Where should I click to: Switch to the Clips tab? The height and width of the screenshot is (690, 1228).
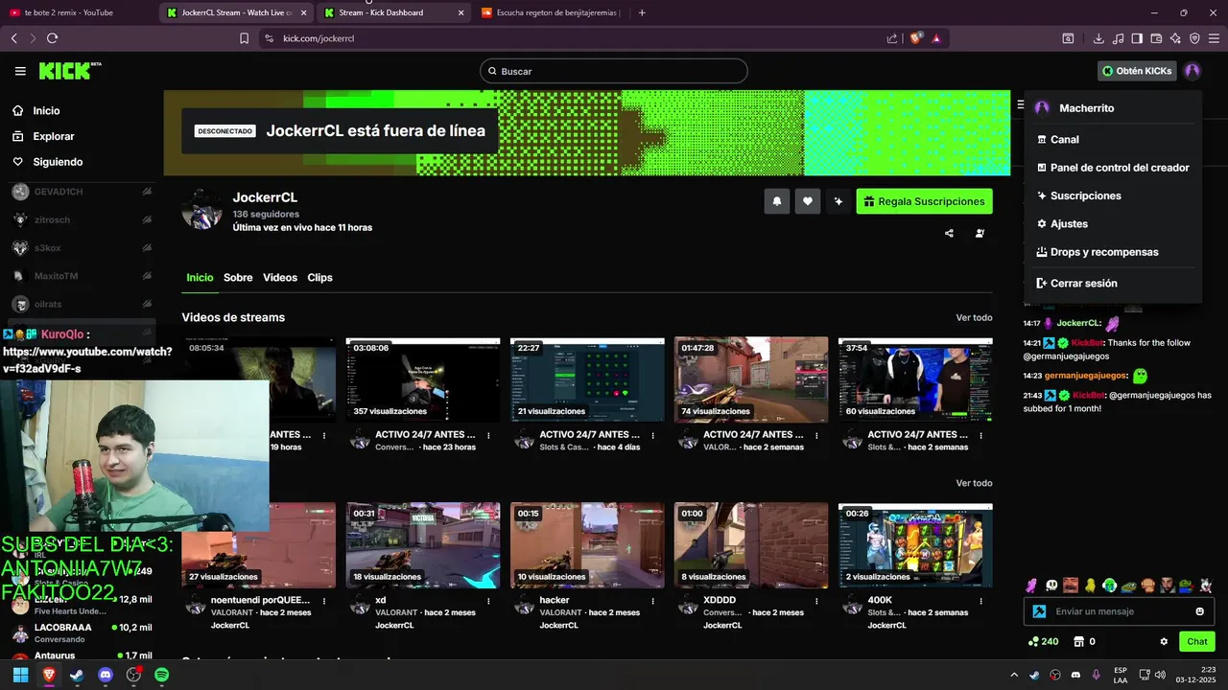point(319,277)
